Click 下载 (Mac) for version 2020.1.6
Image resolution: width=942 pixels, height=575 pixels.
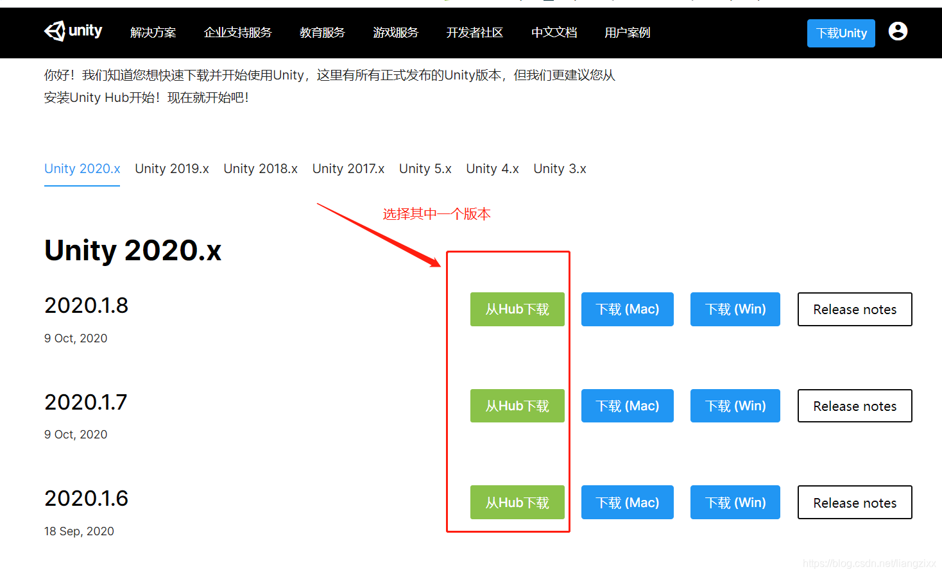[x=628, y=503]
